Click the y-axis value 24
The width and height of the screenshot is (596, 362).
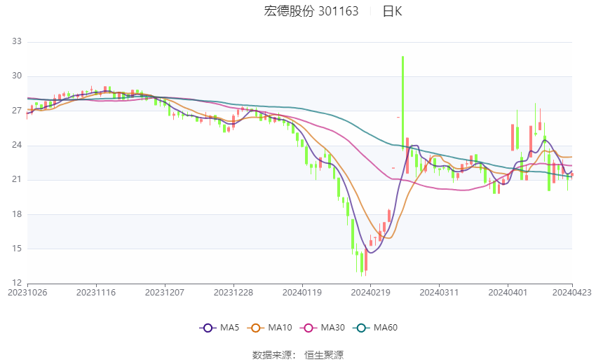[x=17, y=145]
